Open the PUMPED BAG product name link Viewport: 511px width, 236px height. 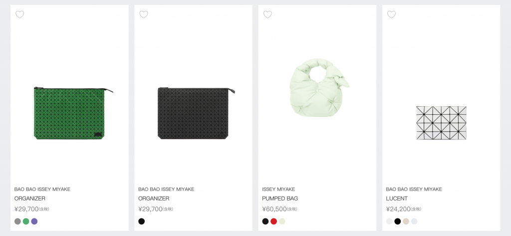coord(280,199)
